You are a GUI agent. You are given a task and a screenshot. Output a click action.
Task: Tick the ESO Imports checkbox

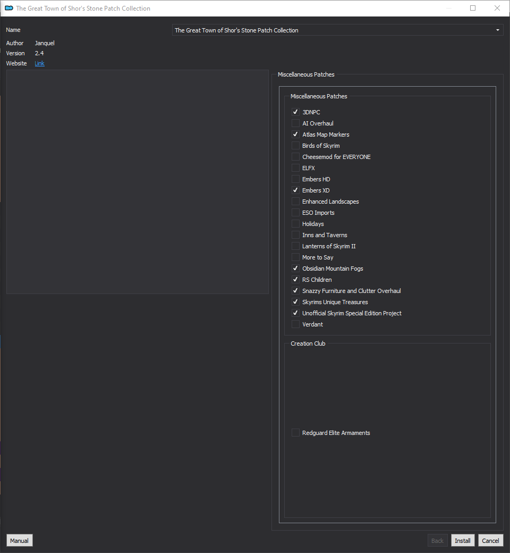click(x=295, y=213)
